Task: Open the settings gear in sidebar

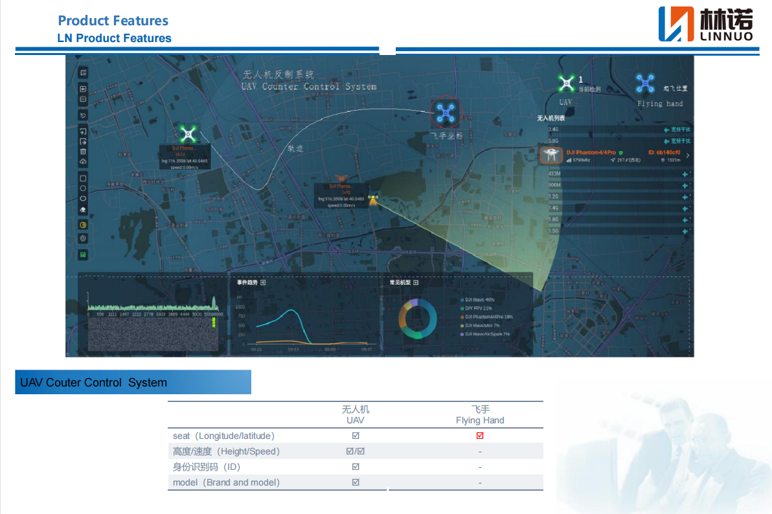Action: tap(83, 238)
